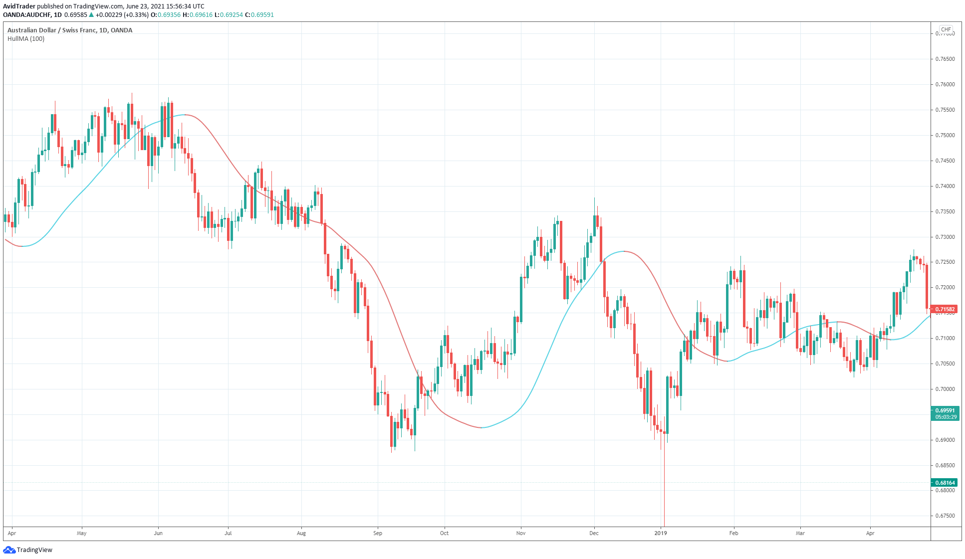Click the AvidTrader author name
Viewport: 965px width, 559px height.
coord(19,6)
